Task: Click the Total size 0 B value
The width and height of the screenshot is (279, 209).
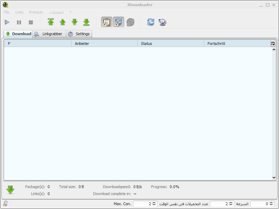Action: (x=81, y=187)
